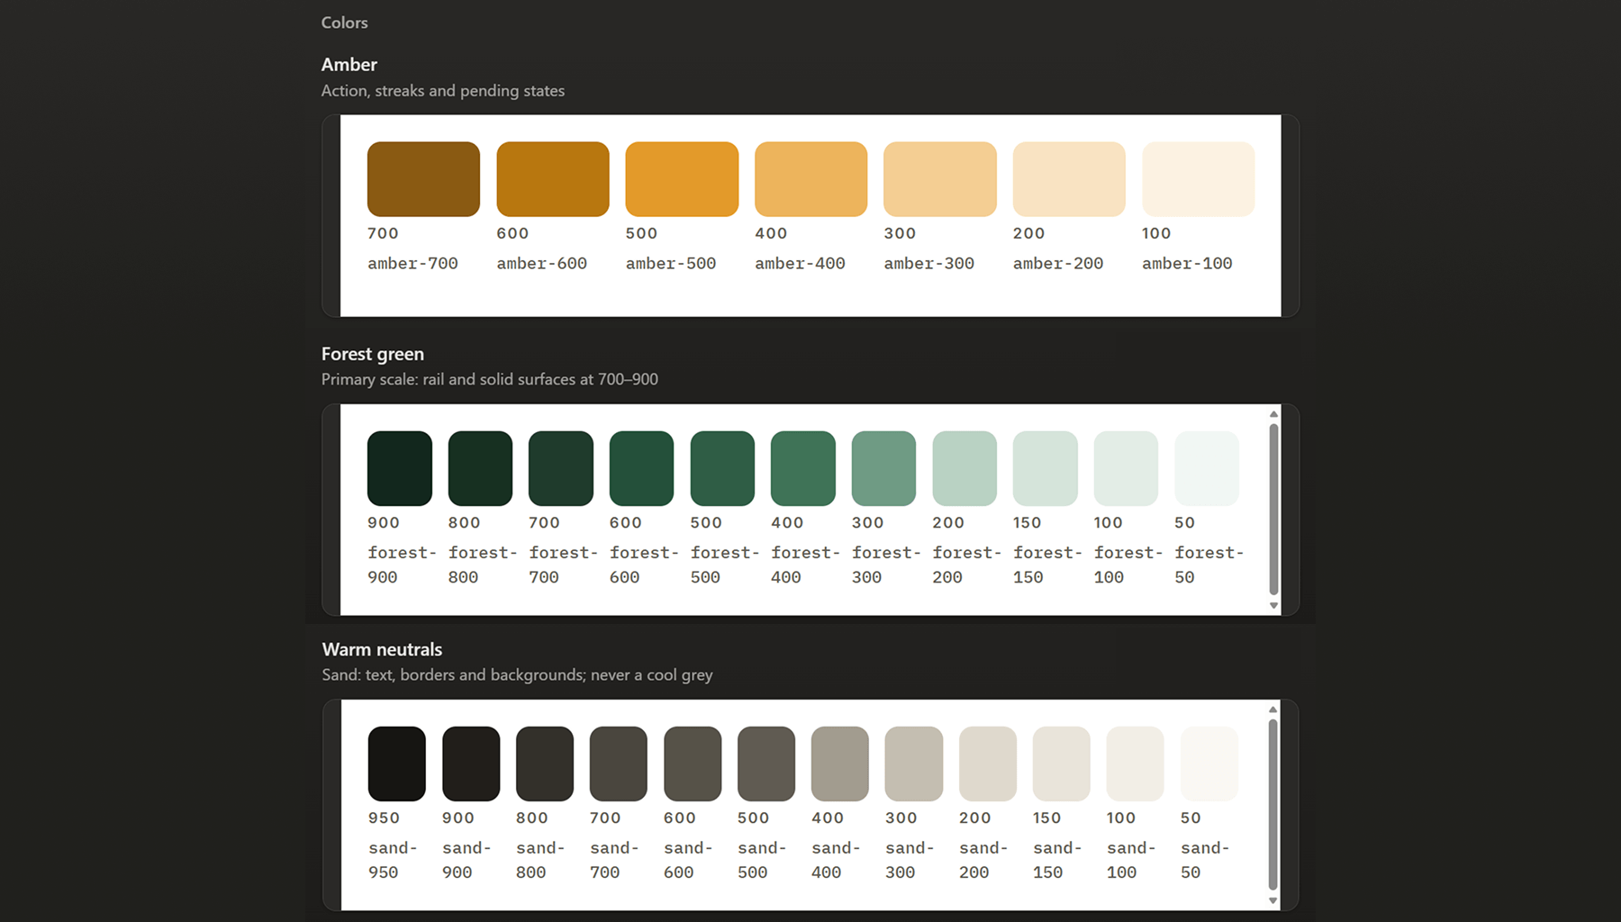This screenshot has width=1621, height=922.
Task: Select the amber-600 color swatch
Action: click(553, 179)
